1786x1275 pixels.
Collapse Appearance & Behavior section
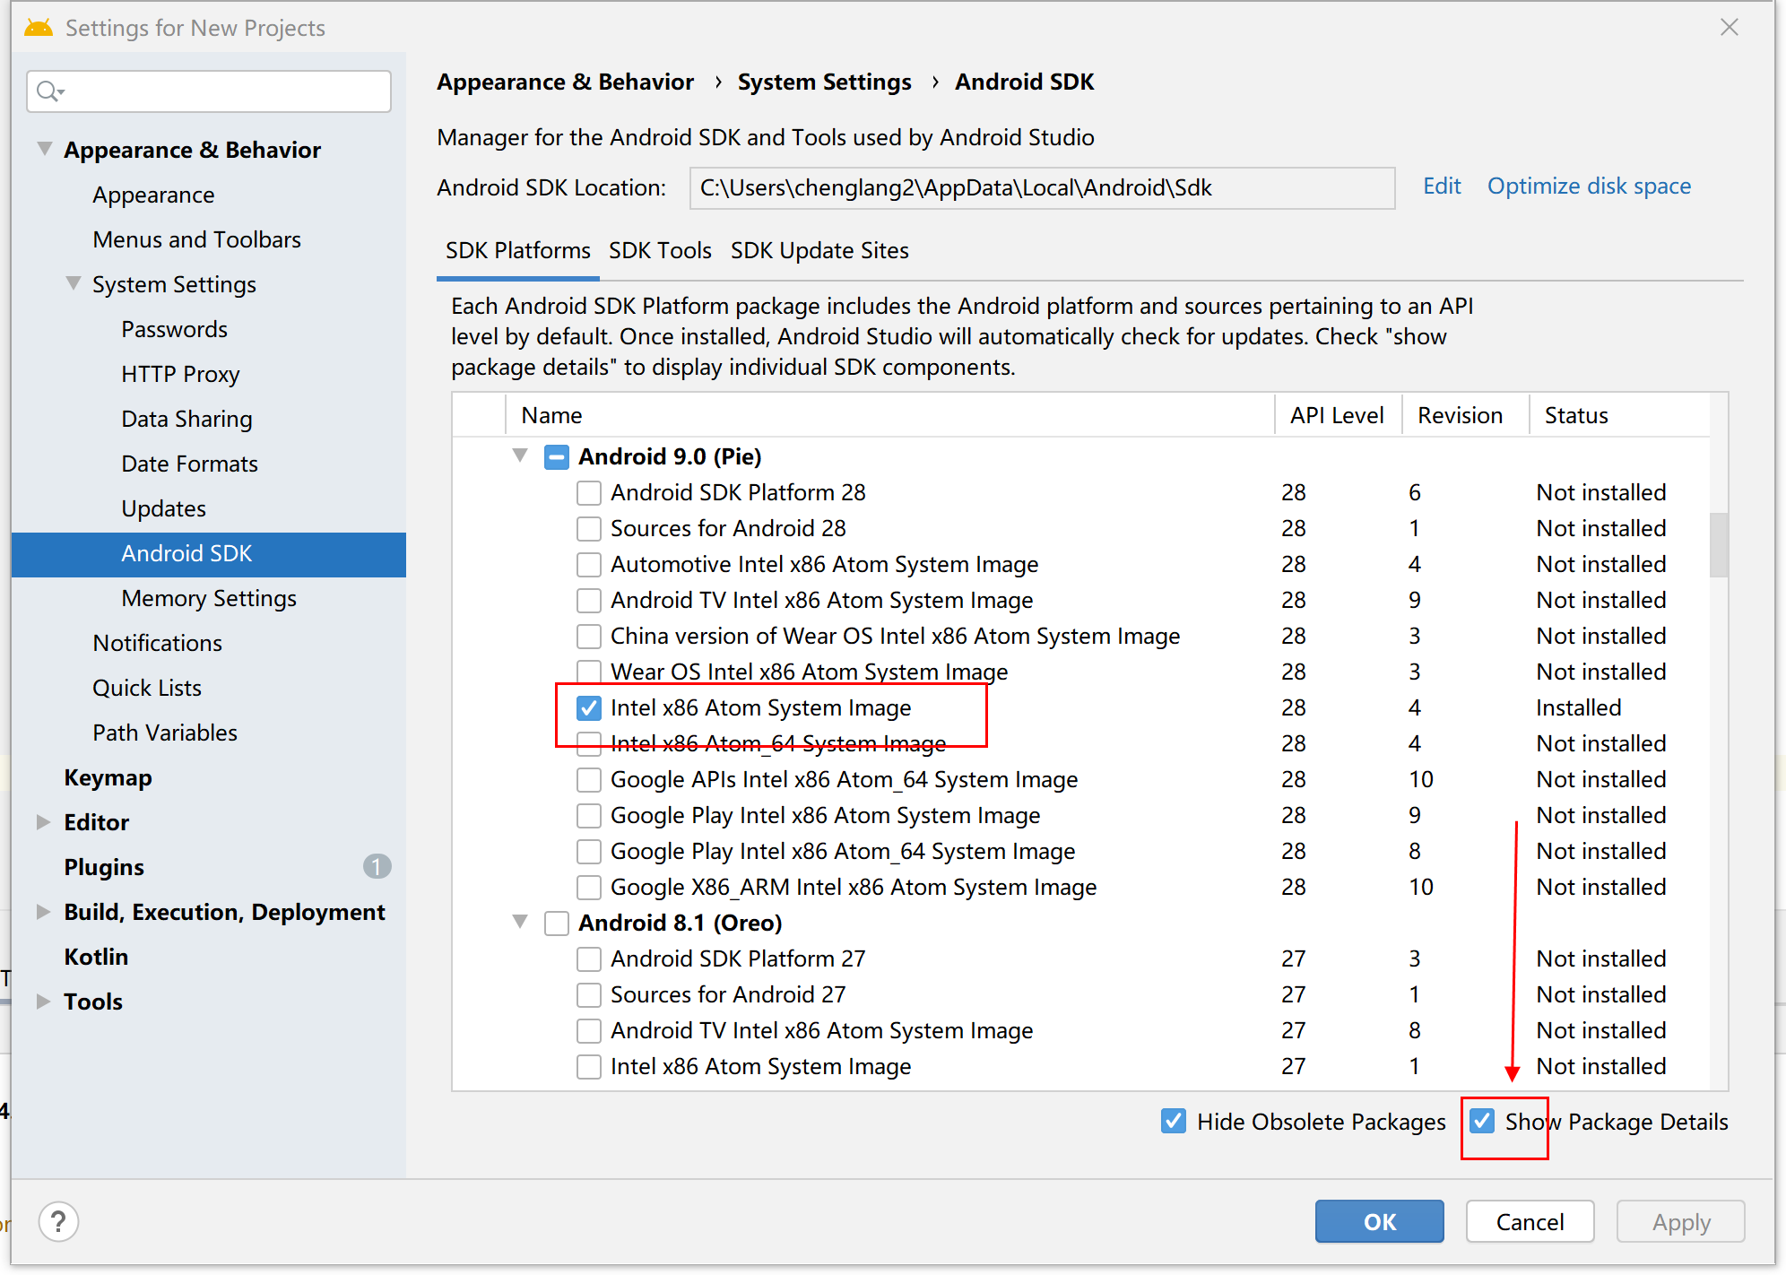pyautogui.click(x=44, y=149)
